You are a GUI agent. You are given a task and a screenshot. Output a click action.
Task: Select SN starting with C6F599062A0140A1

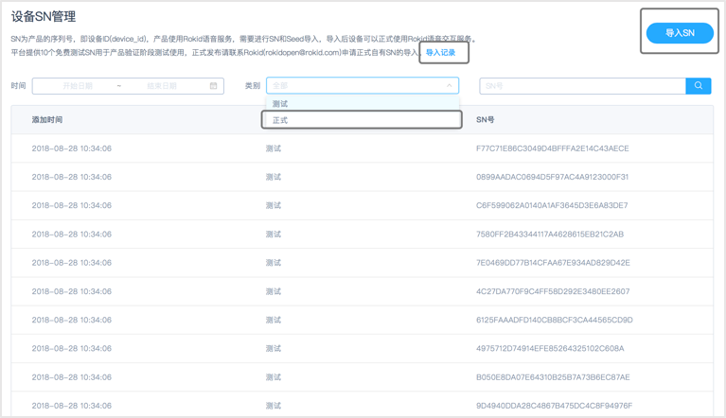pyautogui.click(x=552, y=205)
